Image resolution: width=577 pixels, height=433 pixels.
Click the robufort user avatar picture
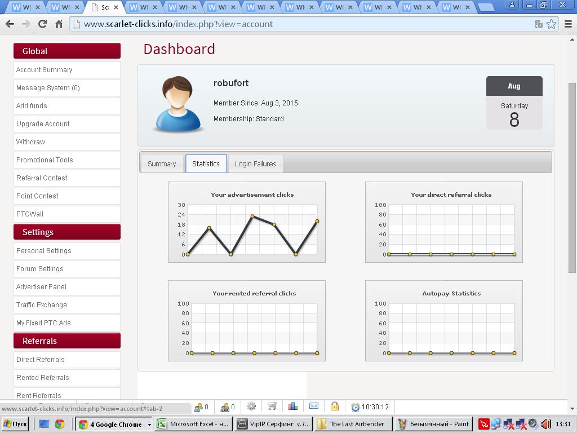(x=178, y=104)
